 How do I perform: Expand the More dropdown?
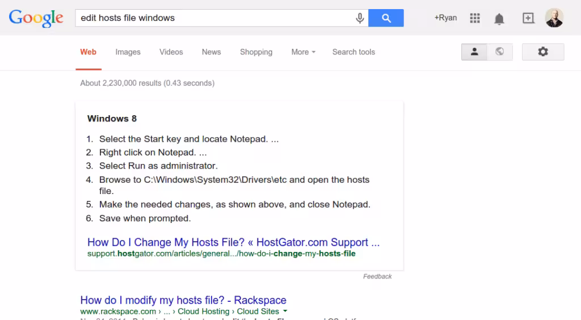click(x=303, y=52)
